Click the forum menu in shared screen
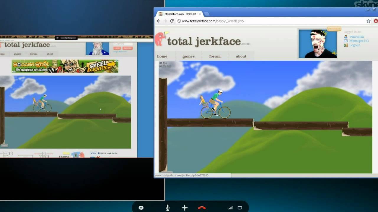This screenshot has height=212, width=378. coord(34,54)
